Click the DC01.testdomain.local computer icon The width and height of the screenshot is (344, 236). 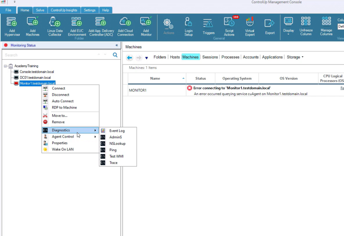(x=16, y=78)
